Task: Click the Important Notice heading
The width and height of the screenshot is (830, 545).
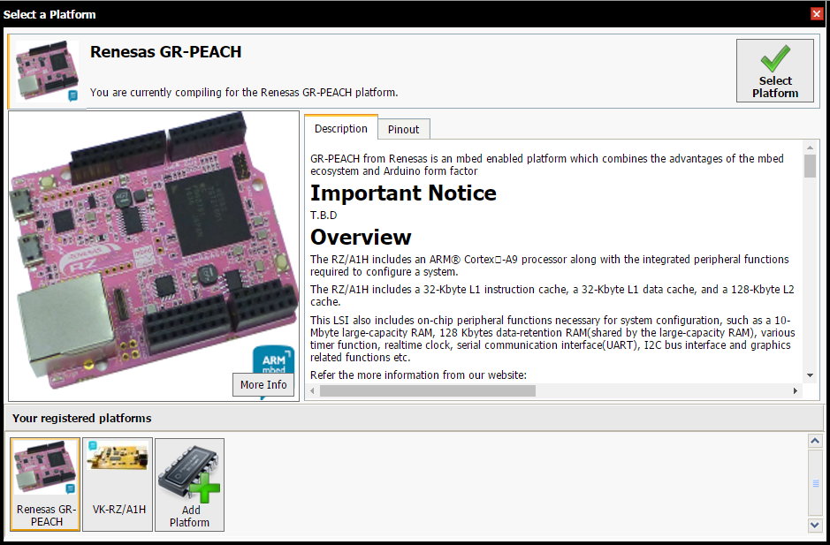Action: pos(403,193)
